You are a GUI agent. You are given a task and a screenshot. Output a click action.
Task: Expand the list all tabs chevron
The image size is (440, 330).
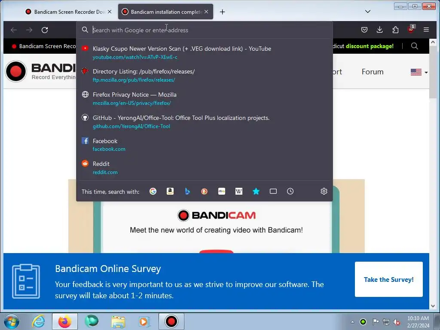368,12
